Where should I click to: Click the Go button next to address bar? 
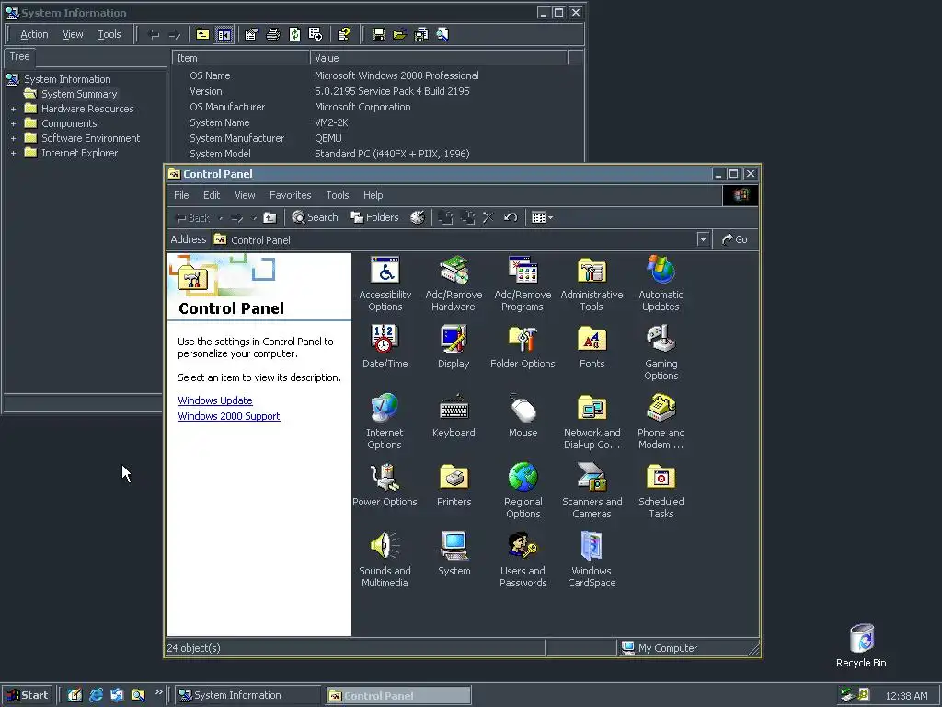coord(735,239)
